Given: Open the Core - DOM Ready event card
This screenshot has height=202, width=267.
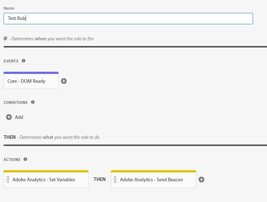Looking at the screenshot, I should 31,80.
